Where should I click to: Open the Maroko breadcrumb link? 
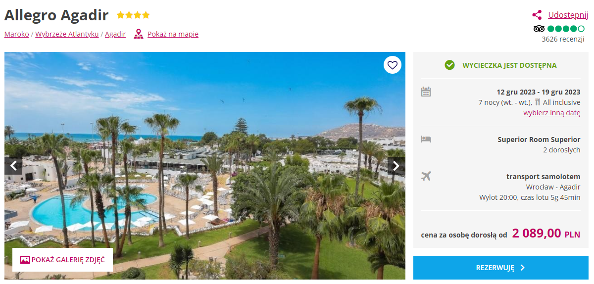[16, 34]
